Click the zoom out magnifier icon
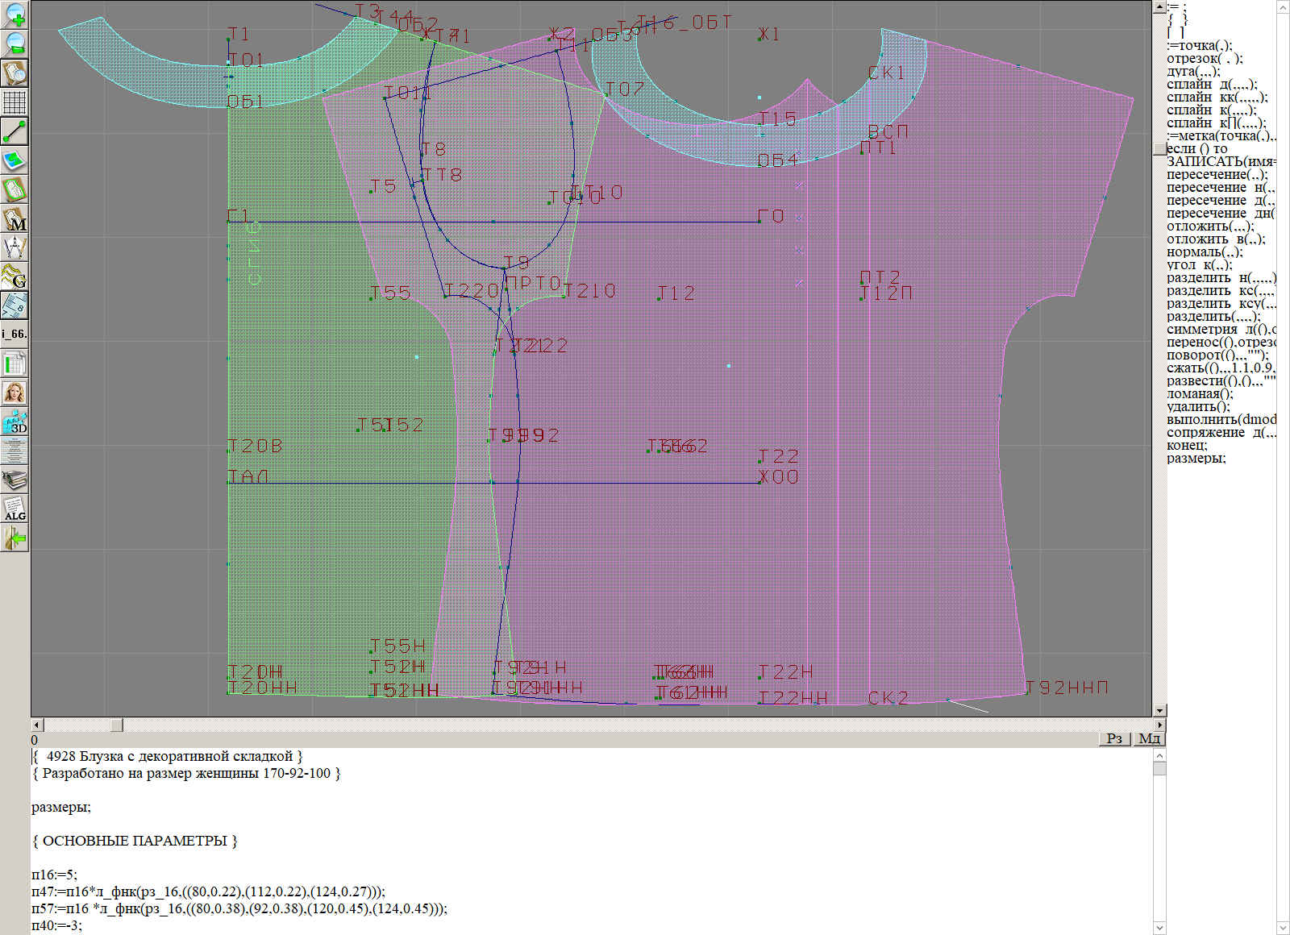Image resolution: width=1290 pixels, height=935 pixels. (15, 44)
